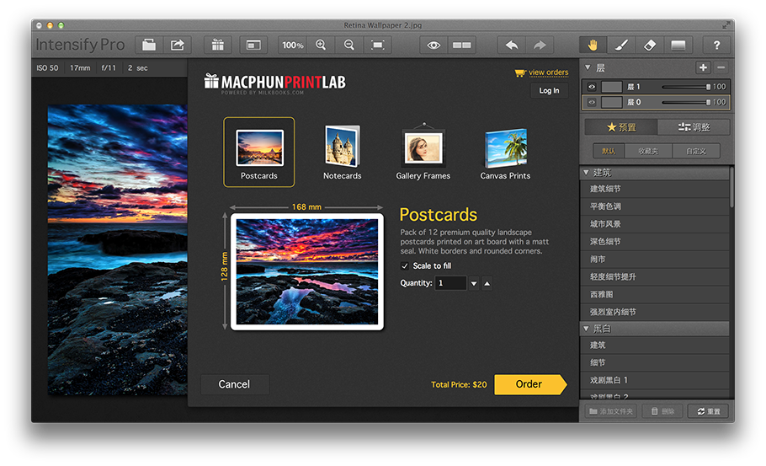The image size is (766, 466).
Task: Select the gradient mask tool
Action: 678,45
